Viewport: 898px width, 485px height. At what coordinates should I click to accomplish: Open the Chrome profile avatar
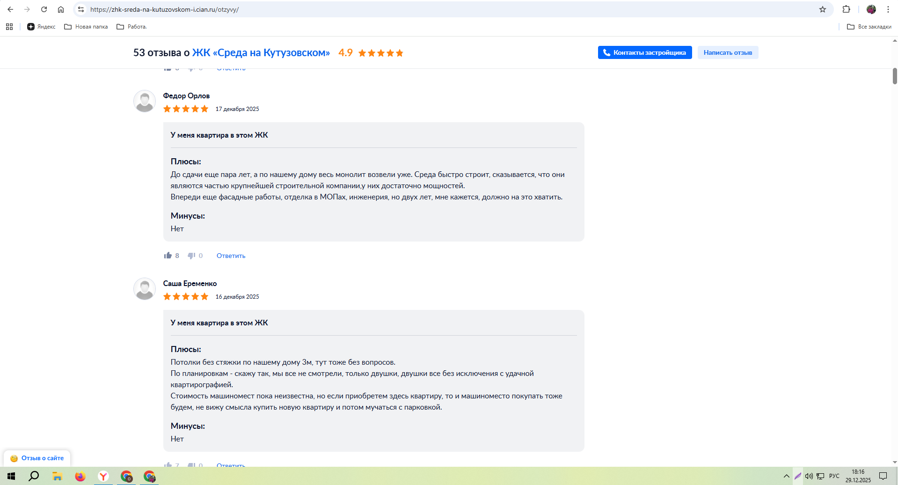(871, 9)
